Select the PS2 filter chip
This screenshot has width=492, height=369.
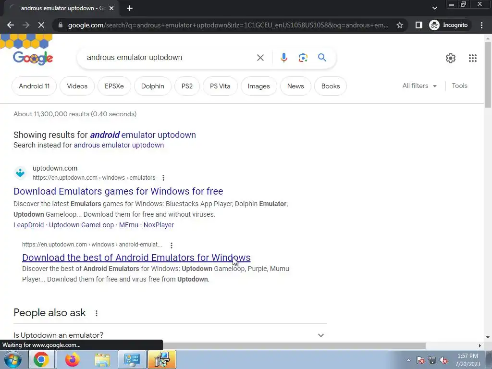[x=187, y=86]
